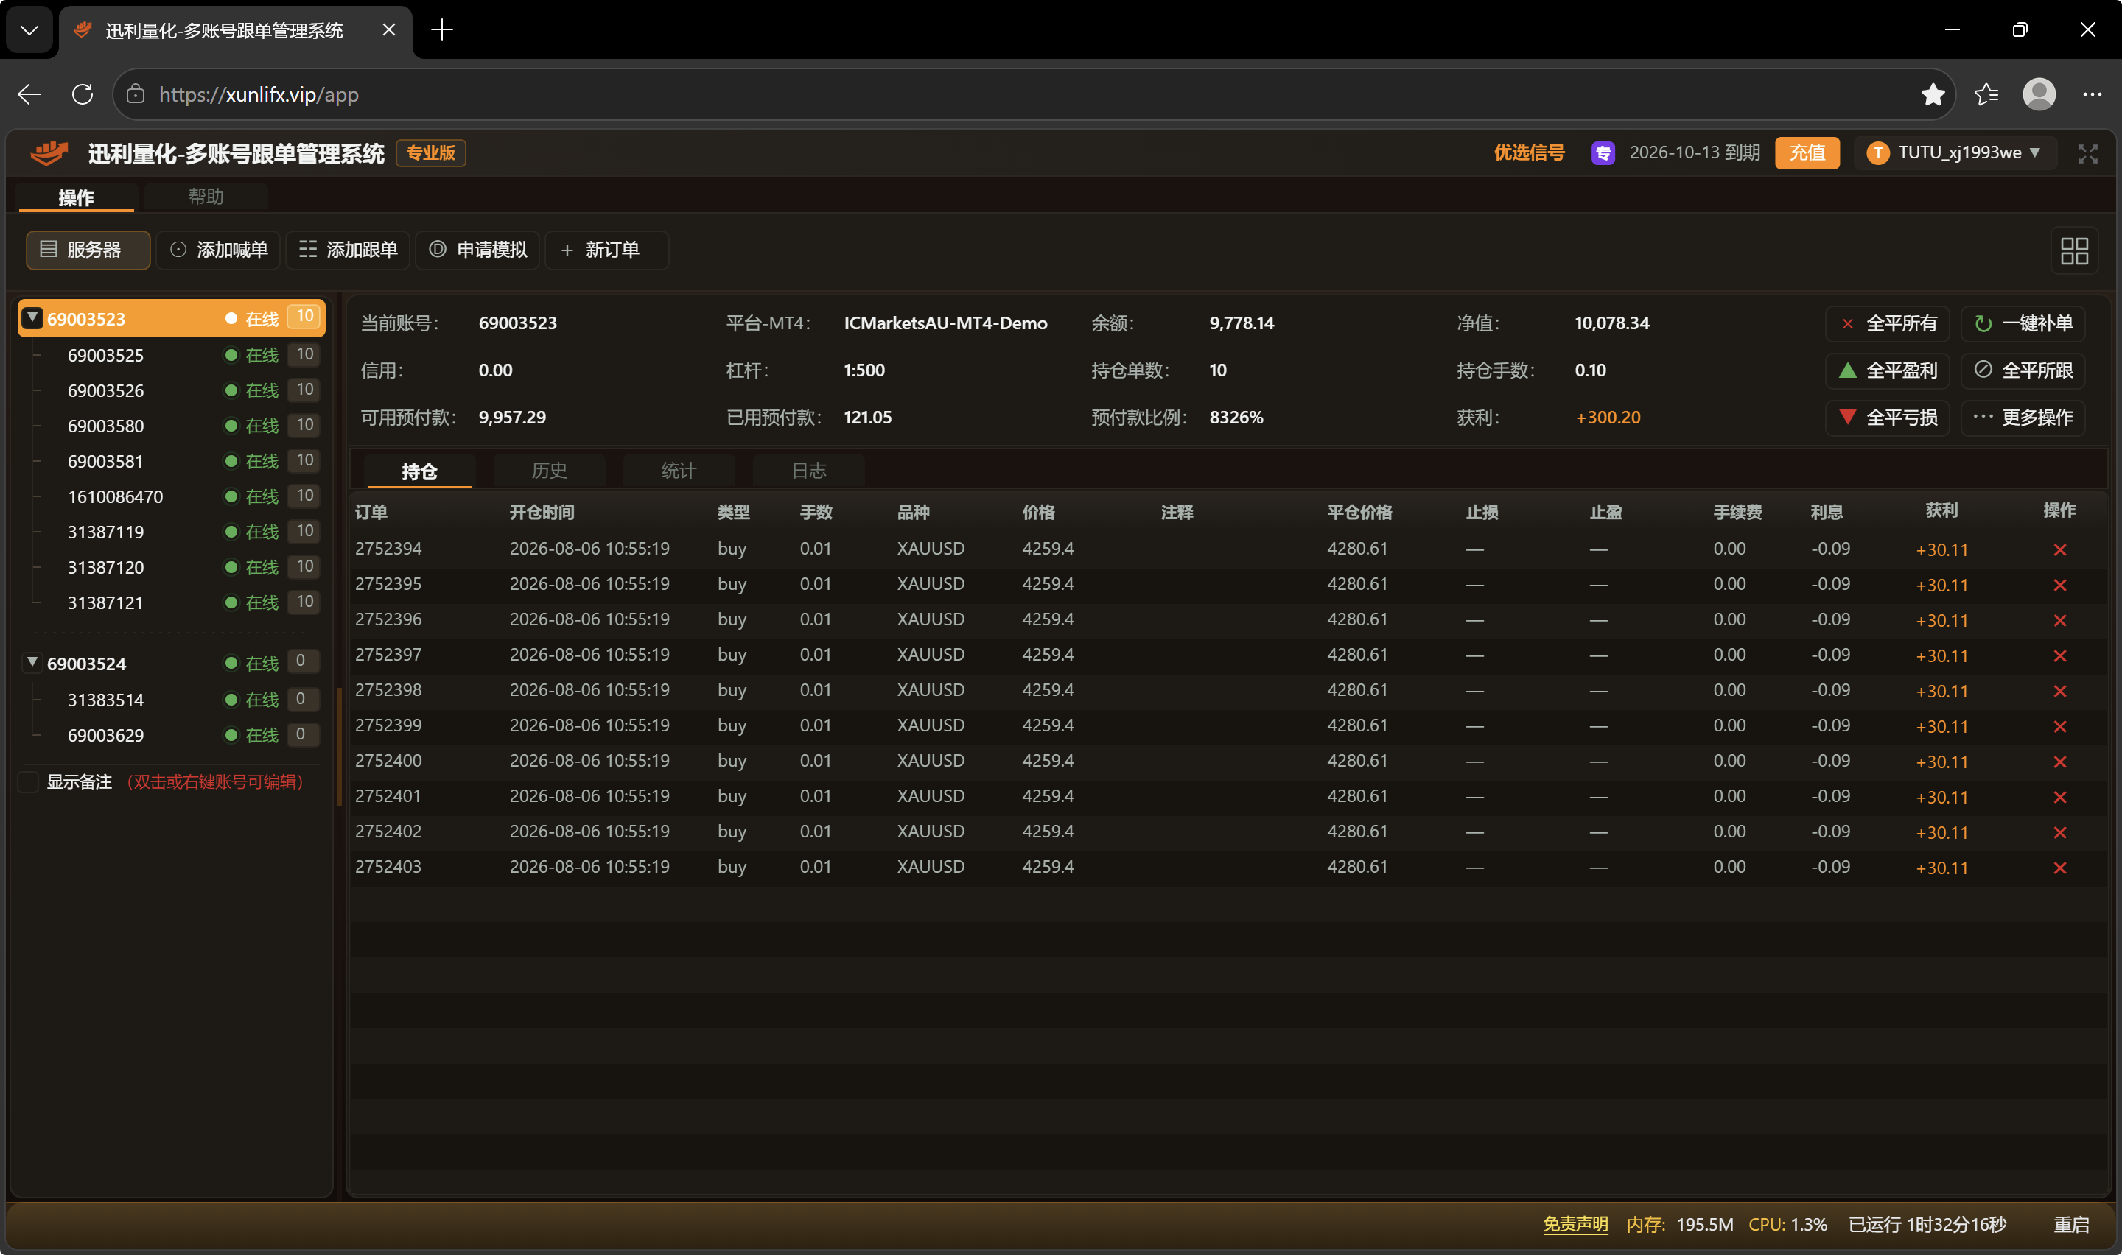The width and height of the screenshot is (2122, 1255).
Task: View site information lock icon
Action: tap(136, 94)
